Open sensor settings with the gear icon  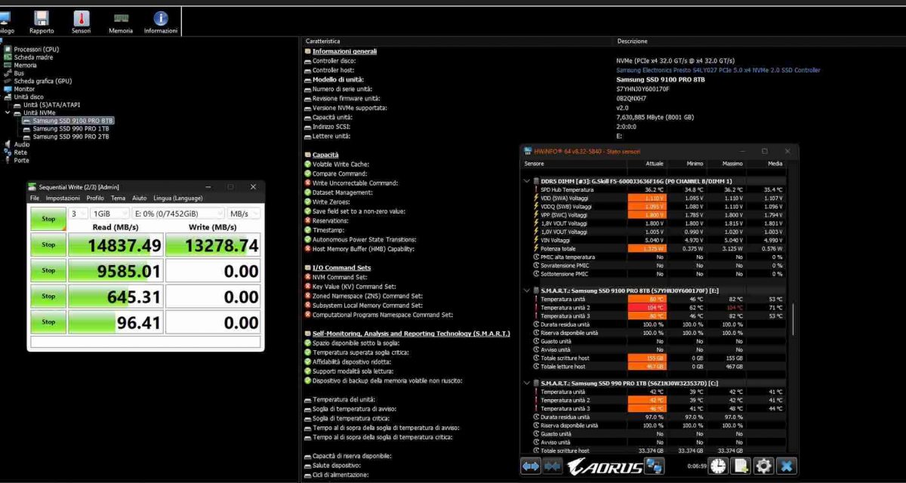tap(763, 466)
